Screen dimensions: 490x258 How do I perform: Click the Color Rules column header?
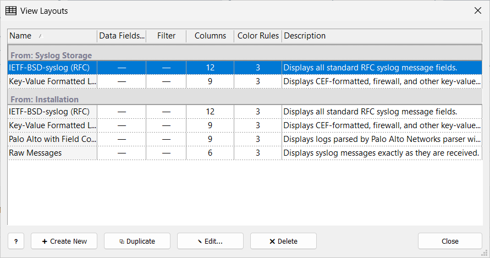[258, 36]
